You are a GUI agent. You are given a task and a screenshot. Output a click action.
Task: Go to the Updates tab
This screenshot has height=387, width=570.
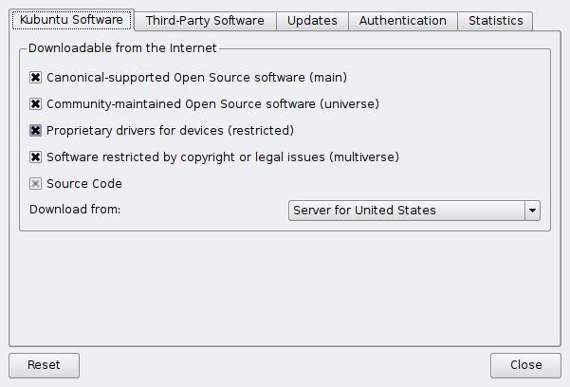click(312, 21)
